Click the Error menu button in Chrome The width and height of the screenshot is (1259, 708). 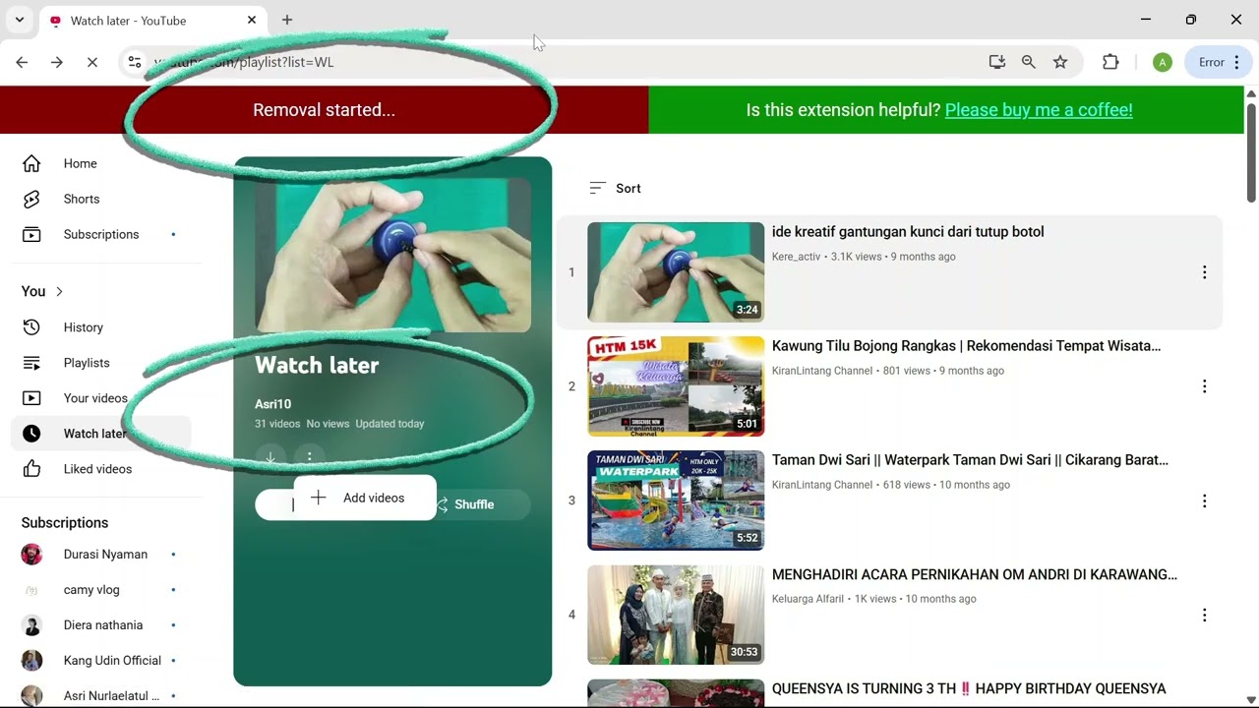coord(1220,62)
